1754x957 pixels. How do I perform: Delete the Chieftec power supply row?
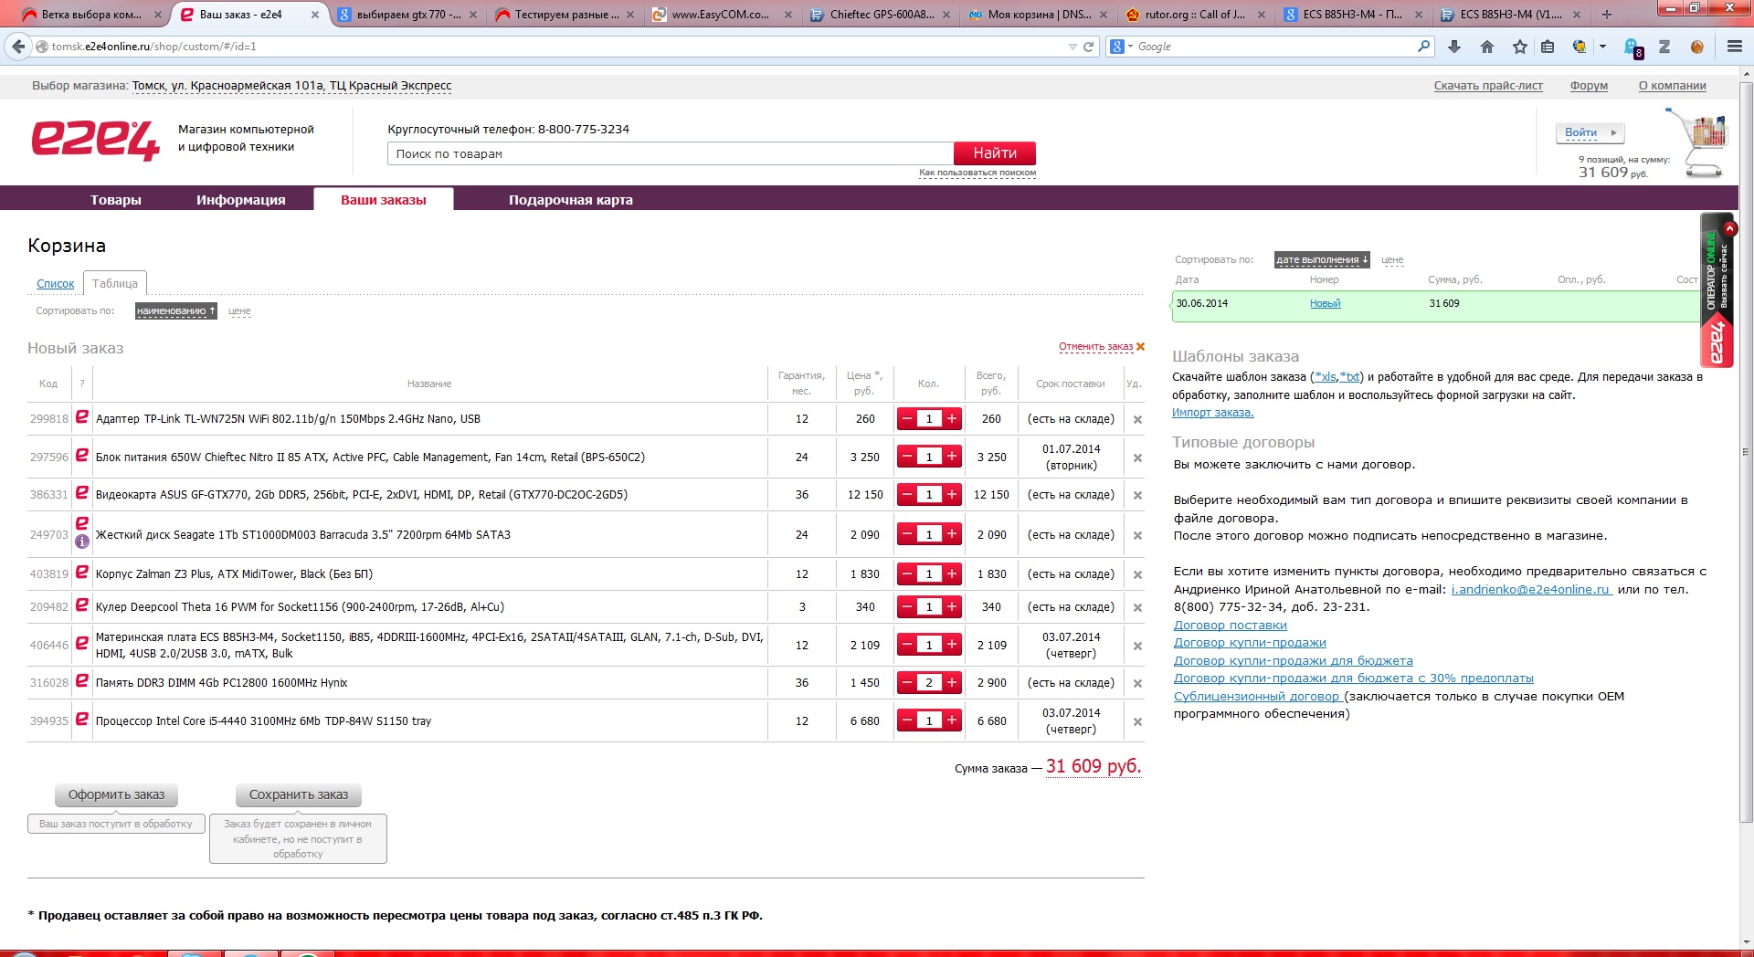(1137, 458)
